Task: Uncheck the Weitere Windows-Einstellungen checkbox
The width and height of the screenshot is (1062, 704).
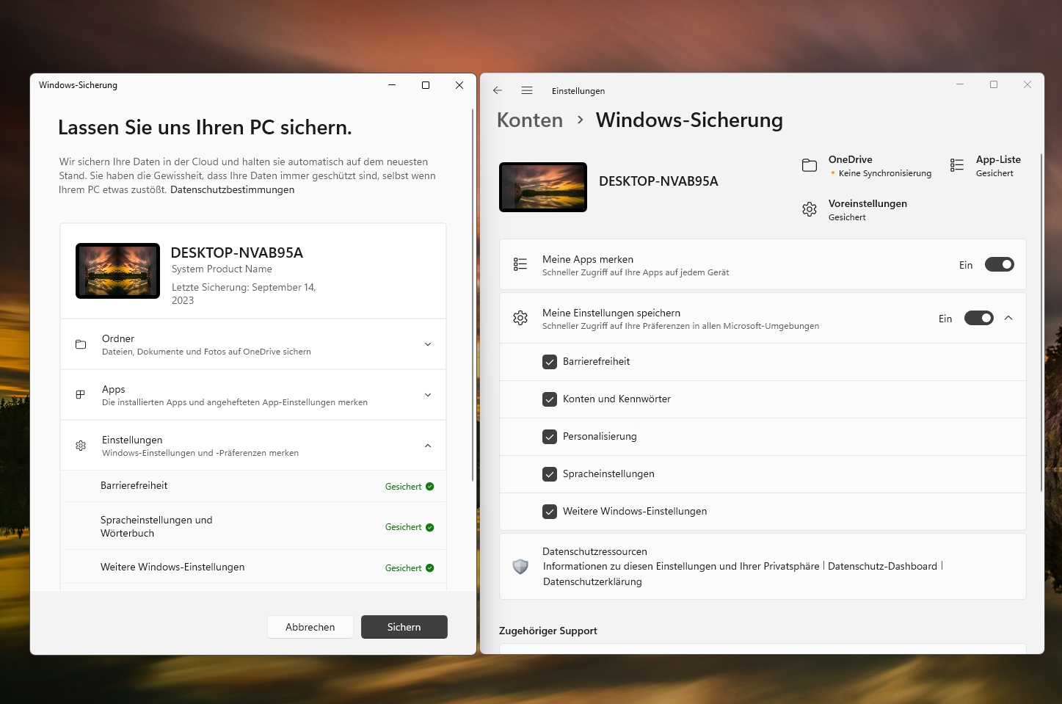Action: point(550,512)
